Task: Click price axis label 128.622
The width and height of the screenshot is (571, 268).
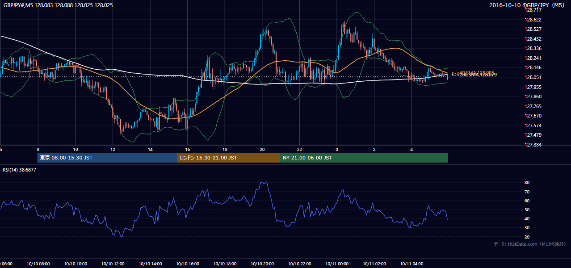Action: (x=533, y=20)
